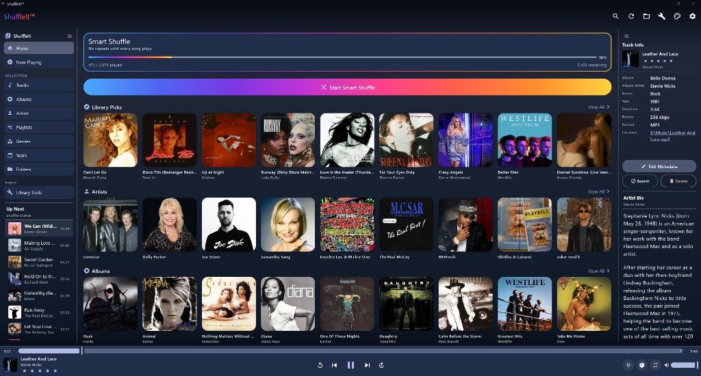Open Folders in sidebar
The image size is (701, 376).
coord(39,170)
